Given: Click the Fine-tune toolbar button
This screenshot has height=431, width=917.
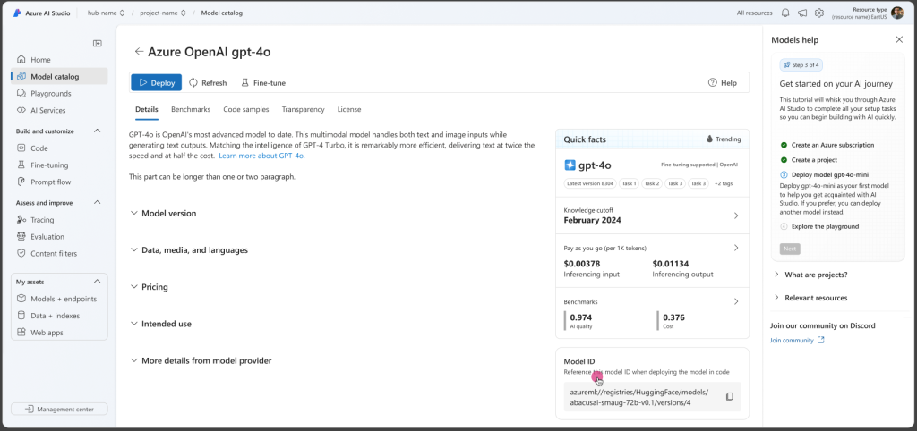Looking at the screenshot, I should 264,83.
